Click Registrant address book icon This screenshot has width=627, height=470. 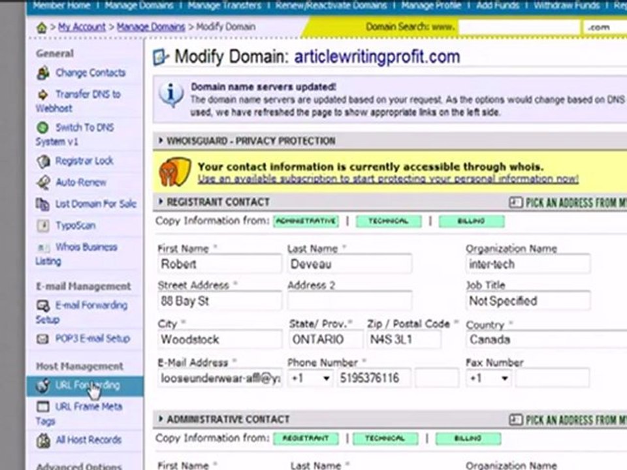click(x=515, y=202)
